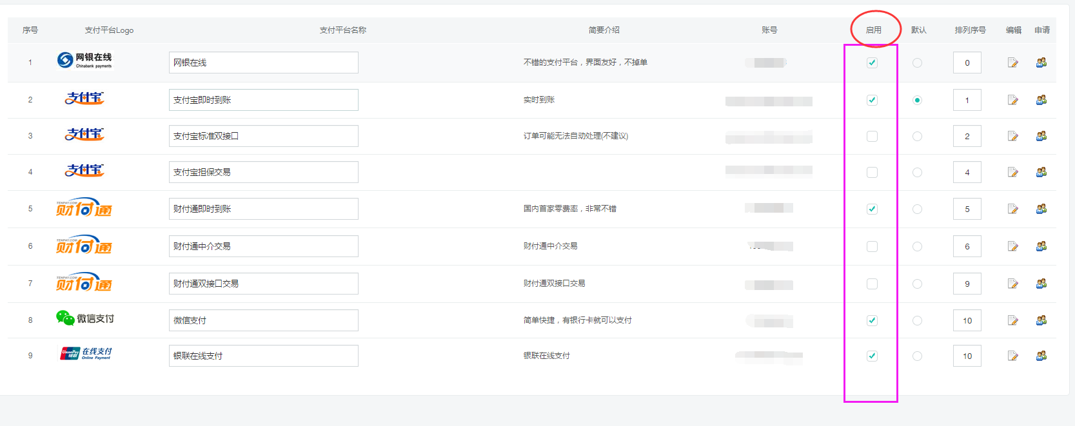
Task: Click apply icon for 微信支付 row
Action: coord(1041,320)
